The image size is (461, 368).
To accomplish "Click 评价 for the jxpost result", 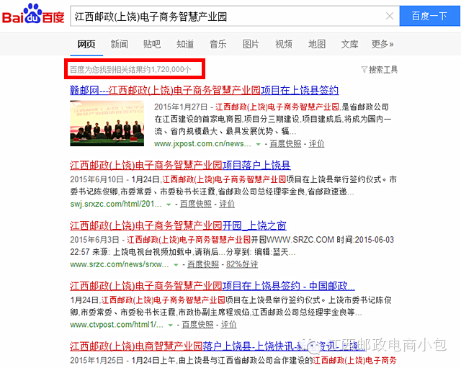I will 316,144.
